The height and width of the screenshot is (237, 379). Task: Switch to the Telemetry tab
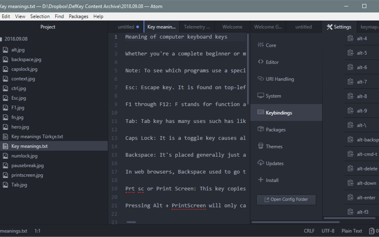click(197, 27)
